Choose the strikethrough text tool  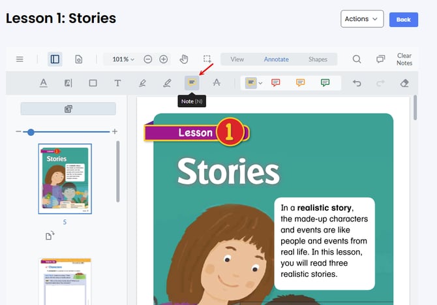217,83
